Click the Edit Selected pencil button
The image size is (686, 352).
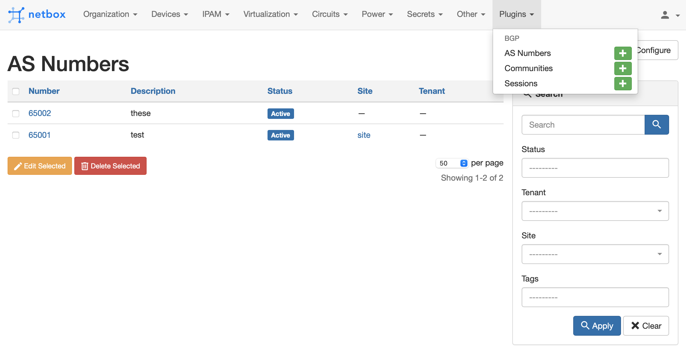click(x=40, y=166)
